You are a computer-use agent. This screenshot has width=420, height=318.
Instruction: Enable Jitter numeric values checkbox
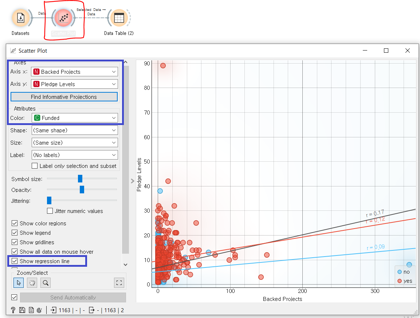coord(50,211)
